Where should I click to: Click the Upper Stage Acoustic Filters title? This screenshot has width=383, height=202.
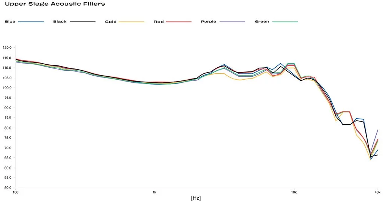55,4
